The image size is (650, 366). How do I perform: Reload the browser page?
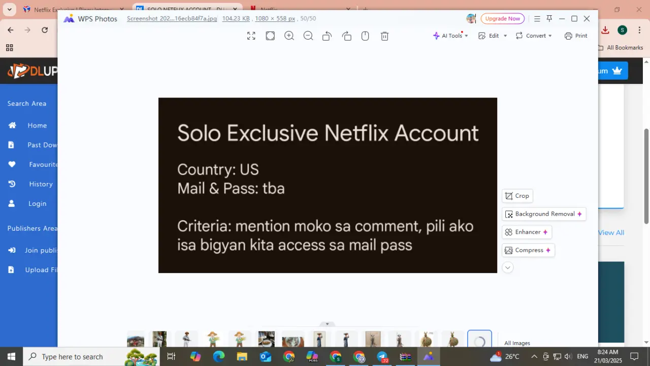[x=45, y=30]
